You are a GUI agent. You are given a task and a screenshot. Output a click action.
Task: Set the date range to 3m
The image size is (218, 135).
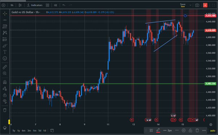click(29, 131)
